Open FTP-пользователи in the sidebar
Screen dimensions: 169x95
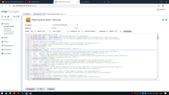tap(9, 32)
